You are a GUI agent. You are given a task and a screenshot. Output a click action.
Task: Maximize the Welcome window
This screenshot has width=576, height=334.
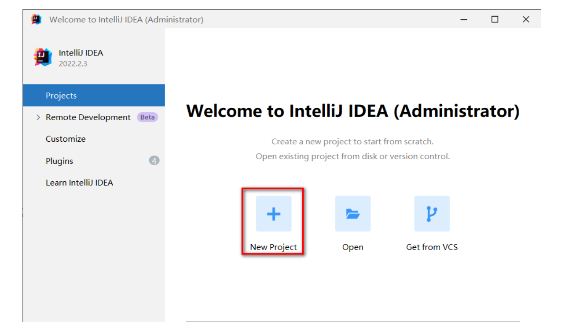coord(495,19)
